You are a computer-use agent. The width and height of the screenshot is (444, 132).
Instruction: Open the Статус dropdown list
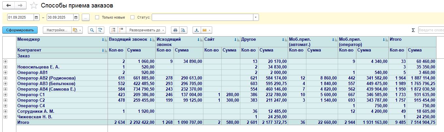point(256,17)
